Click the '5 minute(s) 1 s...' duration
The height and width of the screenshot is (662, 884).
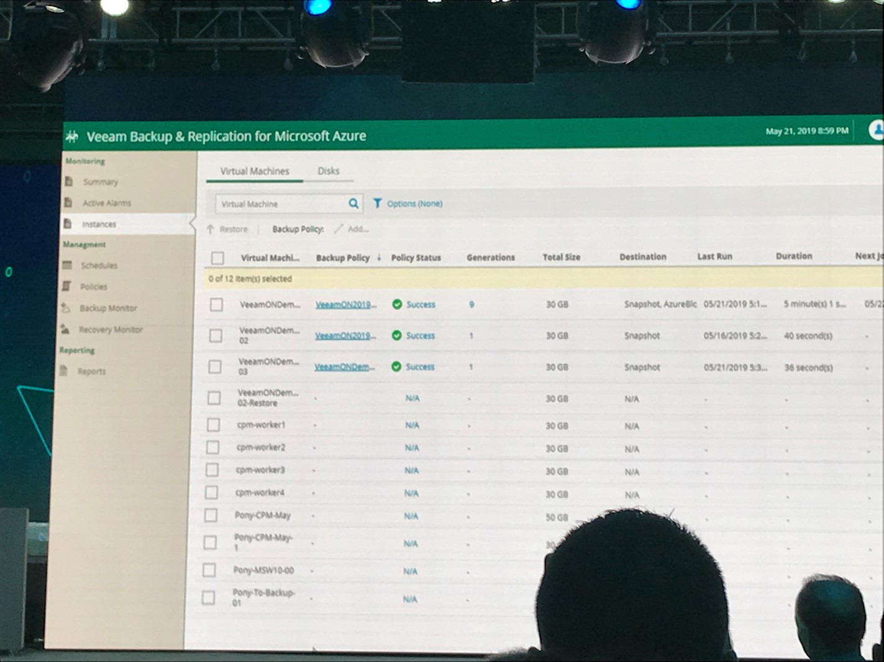[x=814, y=304]
